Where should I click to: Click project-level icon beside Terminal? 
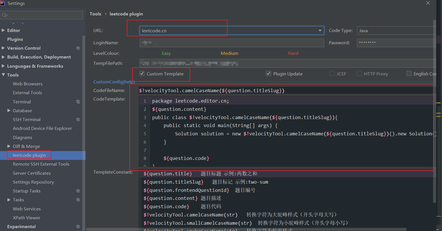click(78, 102)
